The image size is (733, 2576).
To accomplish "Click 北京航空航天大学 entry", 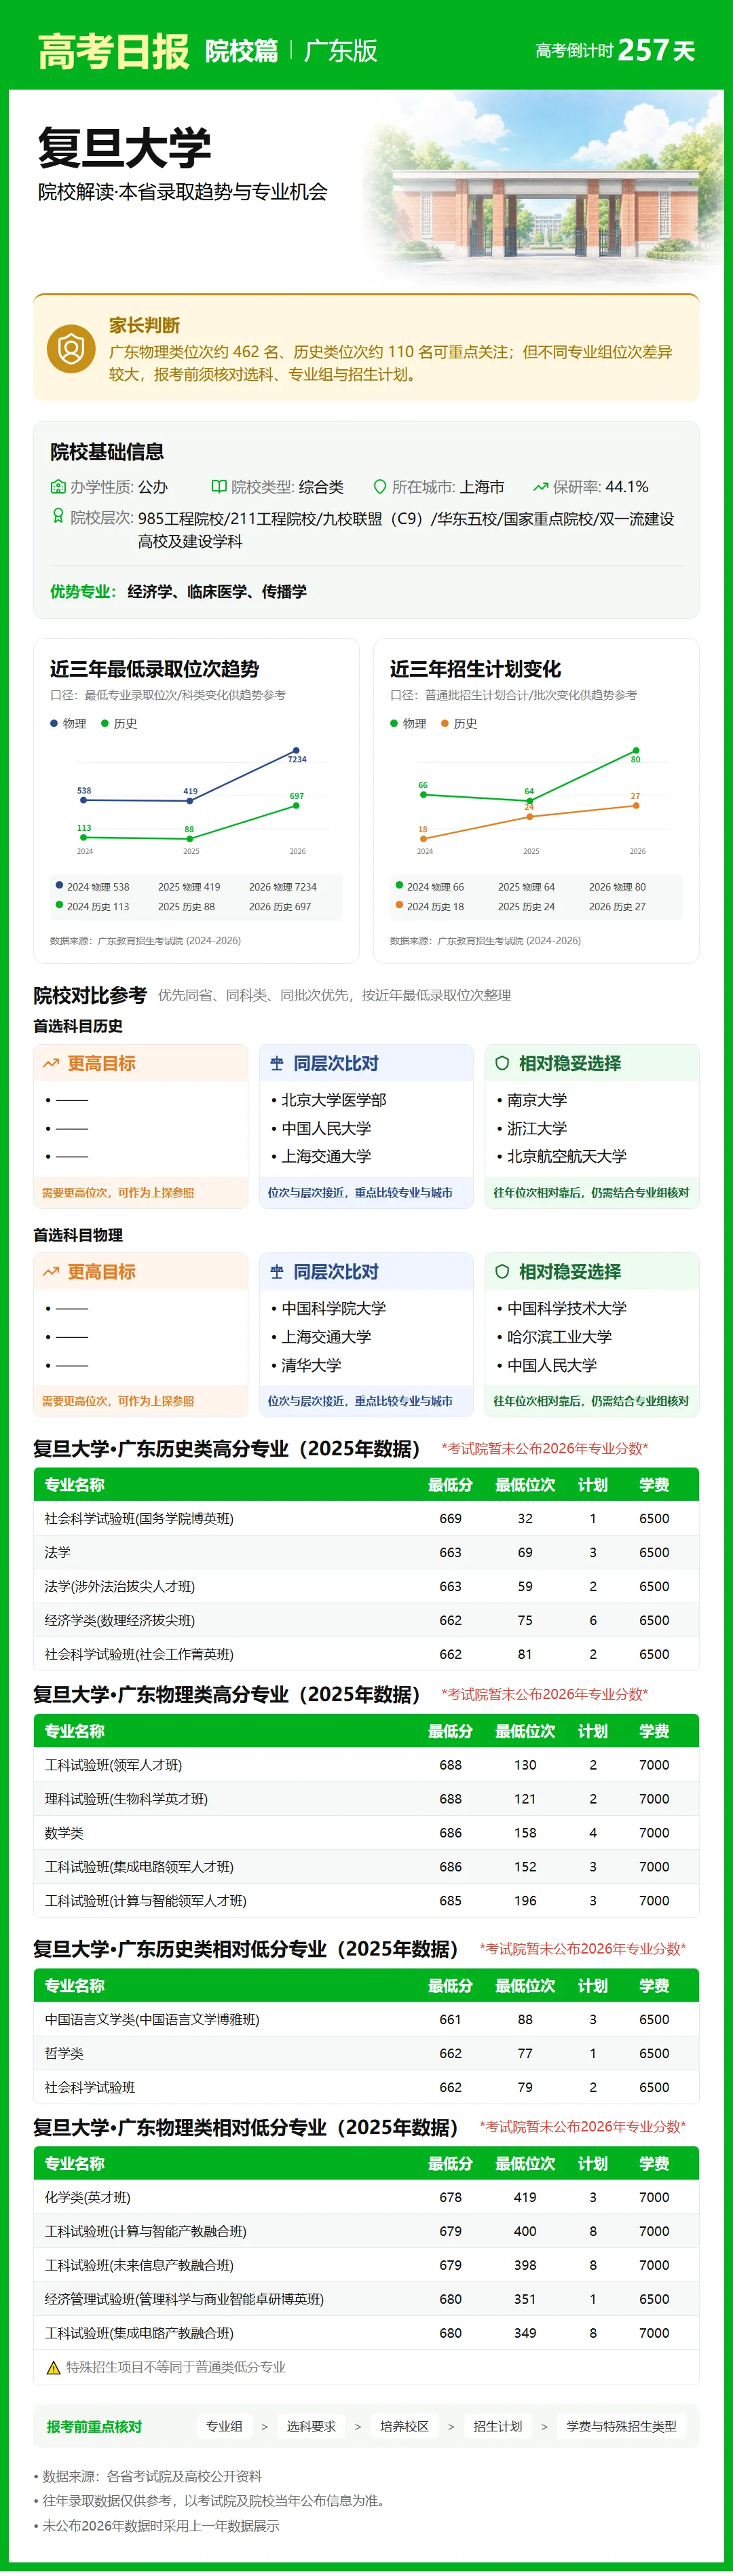I will click(x=567, y=1156).
